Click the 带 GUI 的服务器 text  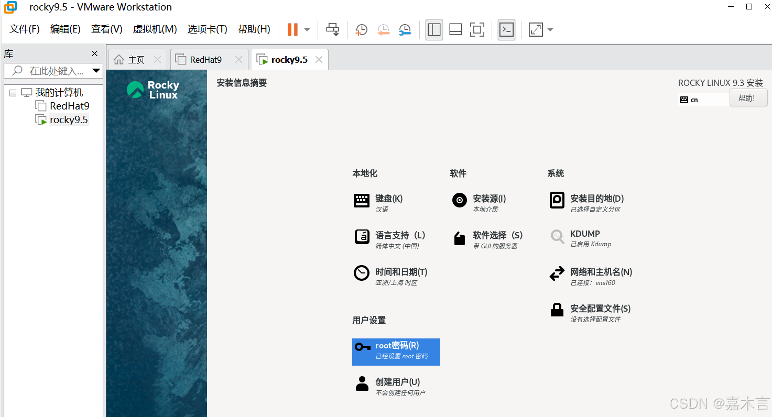coord(495,246)
